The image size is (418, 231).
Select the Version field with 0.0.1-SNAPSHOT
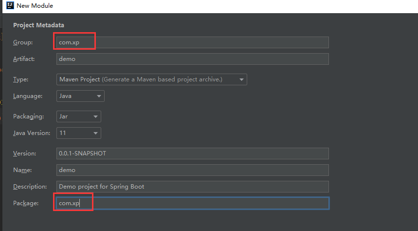(x=193, y=154)
